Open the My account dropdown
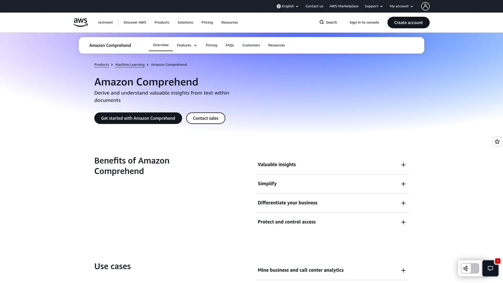 (401, 6)
